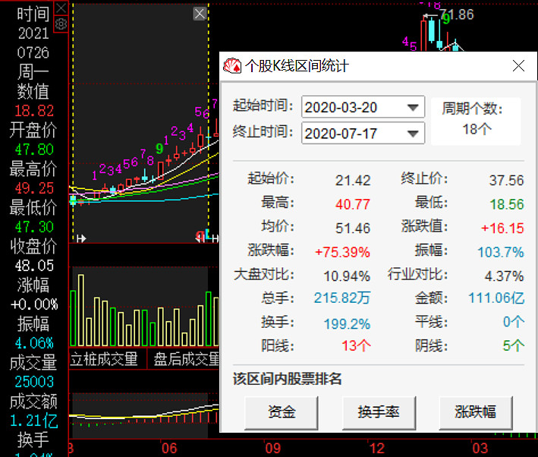Screen dimensions: 538x457
Task: Click the 成交量 25003 value in sidebar
Action: 34,382
